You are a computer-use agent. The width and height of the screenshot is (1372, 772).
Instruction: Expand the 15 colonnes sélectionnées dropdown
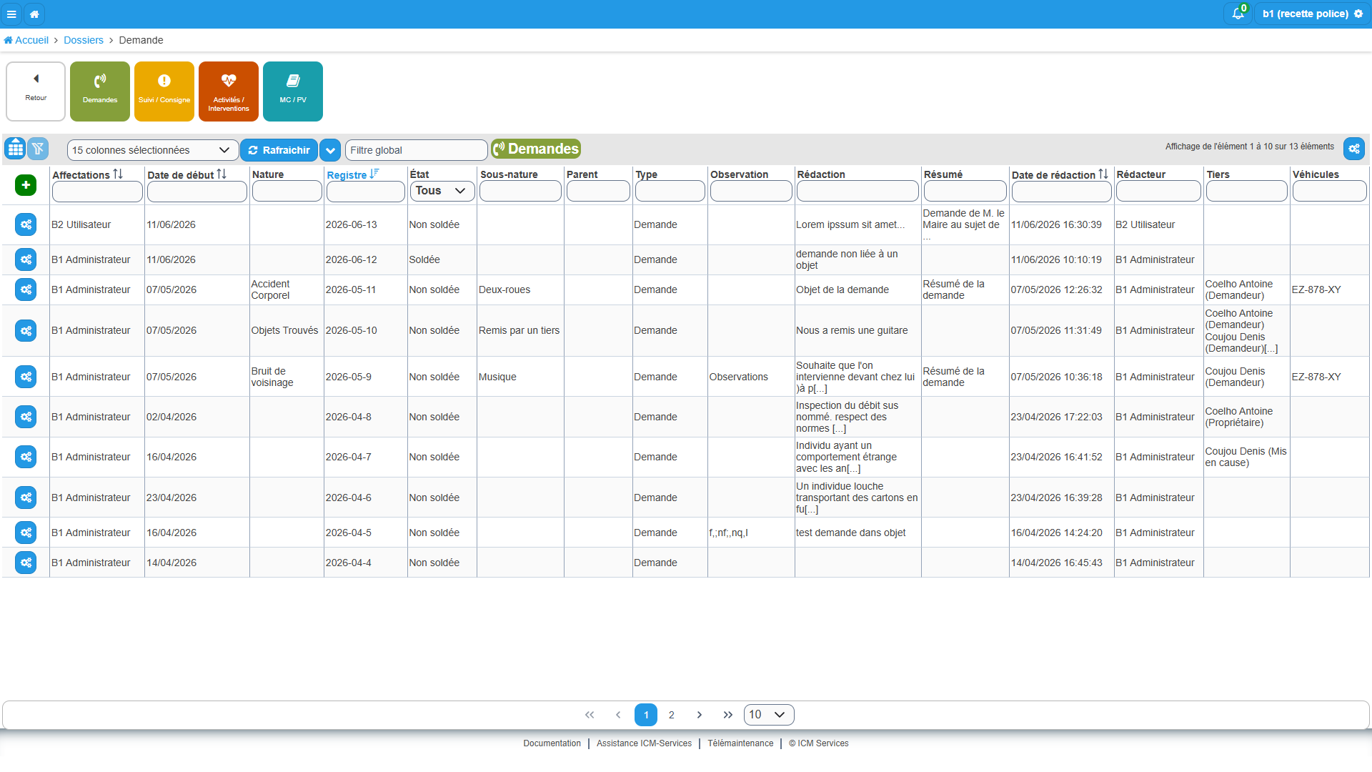(153, 150)
